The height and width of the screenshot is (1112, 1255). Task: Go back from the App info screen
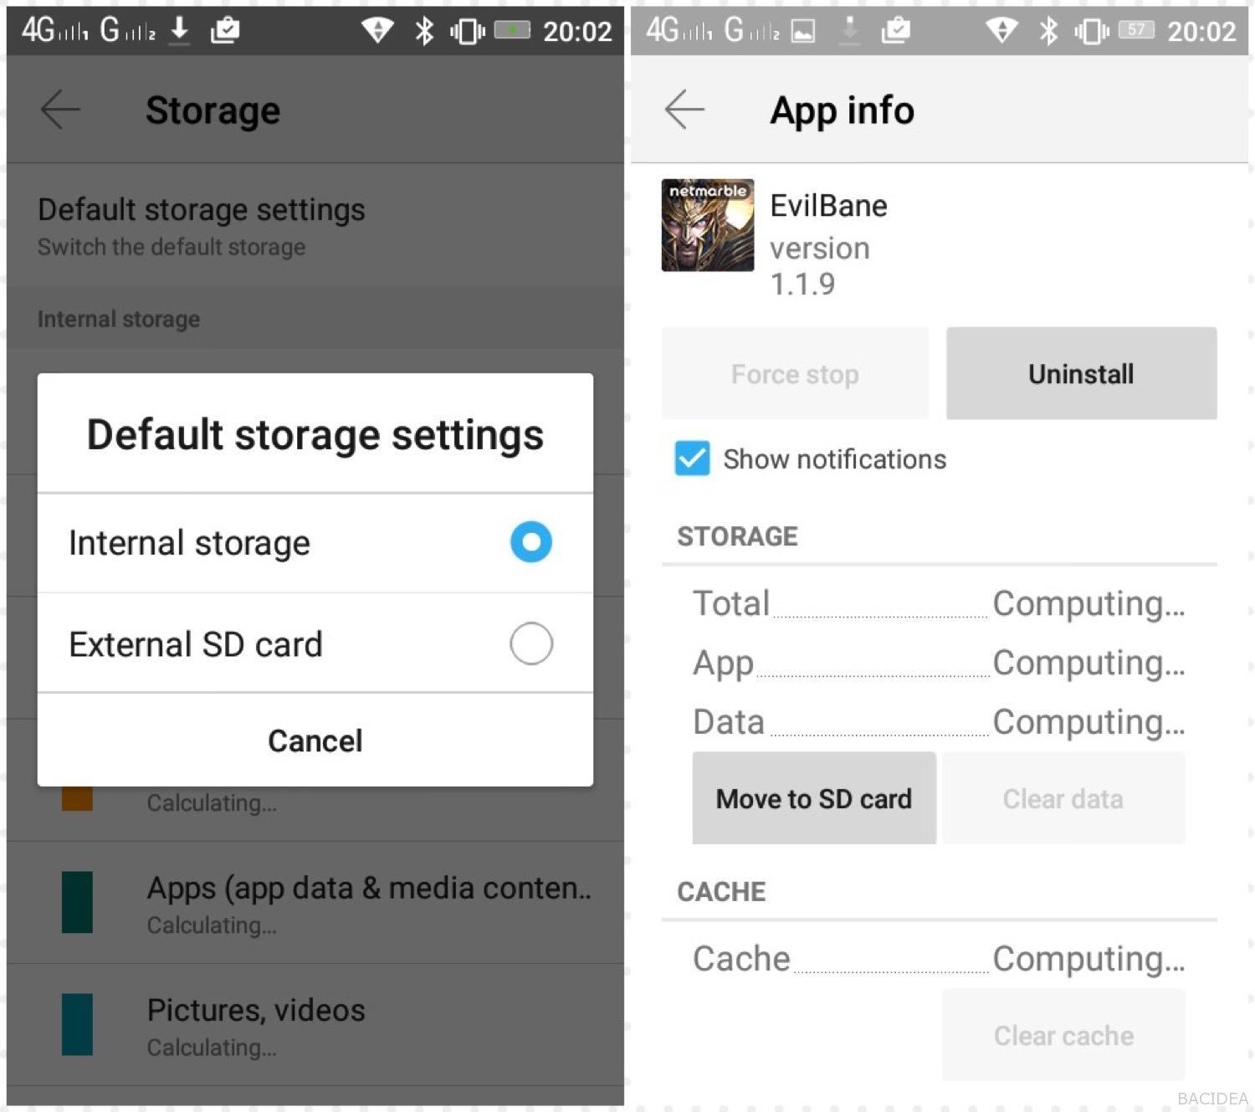click(x=684, y=110)
